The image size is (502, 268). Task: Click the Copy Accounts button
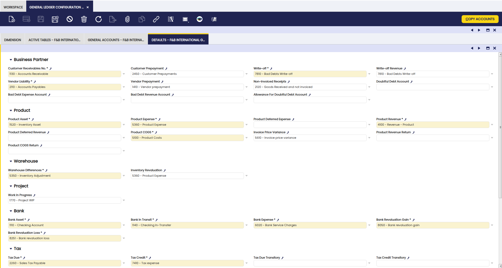(x=480, y=19)
